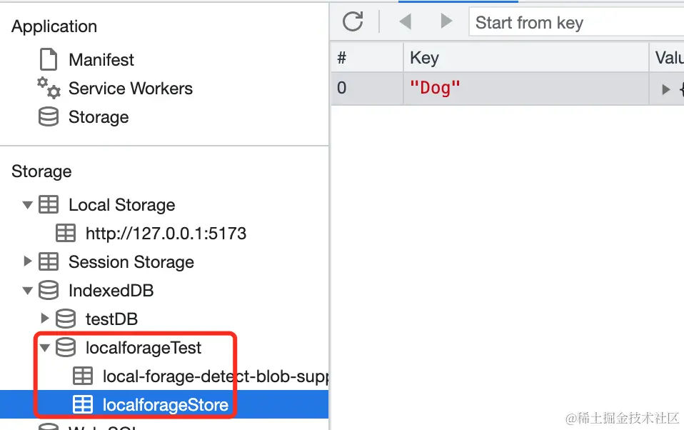
Task: Click the Storage database icon
Action: tap(47, 116)
